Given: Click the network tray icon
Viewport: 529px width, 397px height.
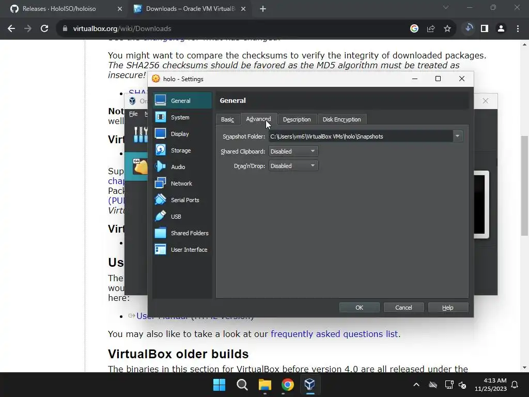Looking at the screenshot, I should pos(449,385).
